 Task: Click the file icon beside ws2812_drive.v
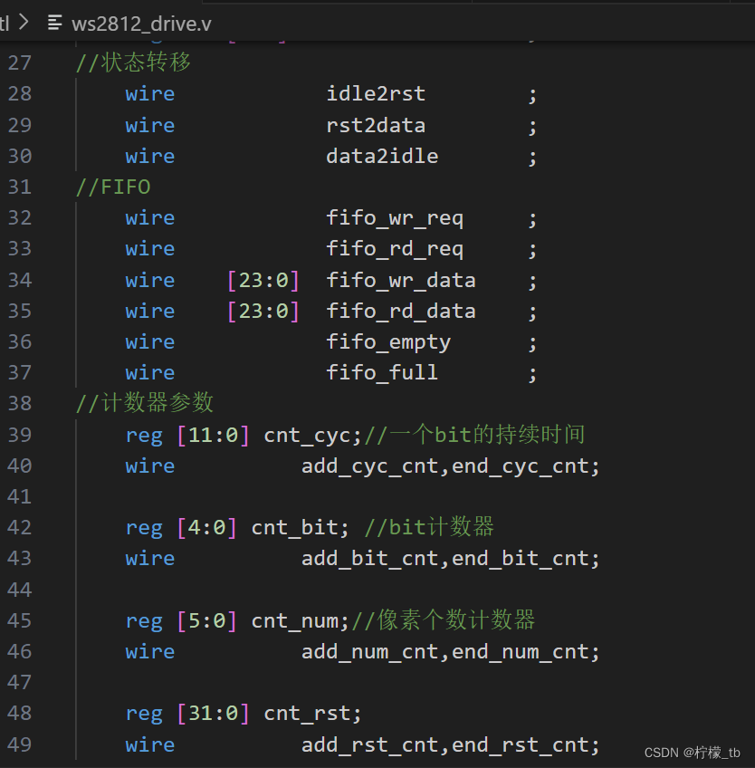click(x=55, y=24)
